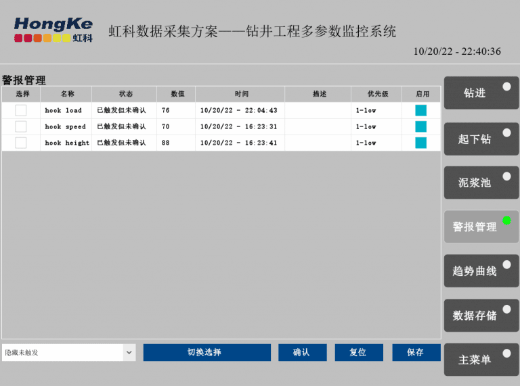Click the HongKe logo

click(x=53, y=30)
